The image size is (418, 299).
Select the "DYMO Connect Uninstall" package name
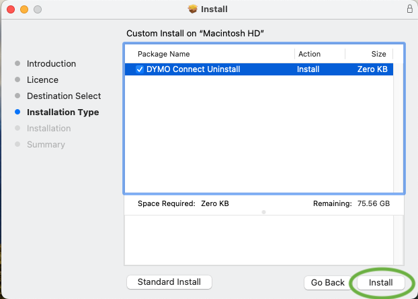click(x=194, y=69)
